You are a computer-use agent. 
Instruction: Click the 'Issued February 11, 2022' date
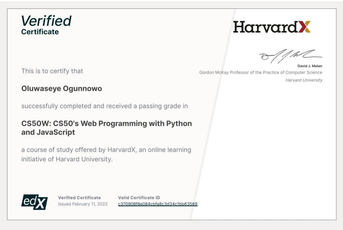82,204
